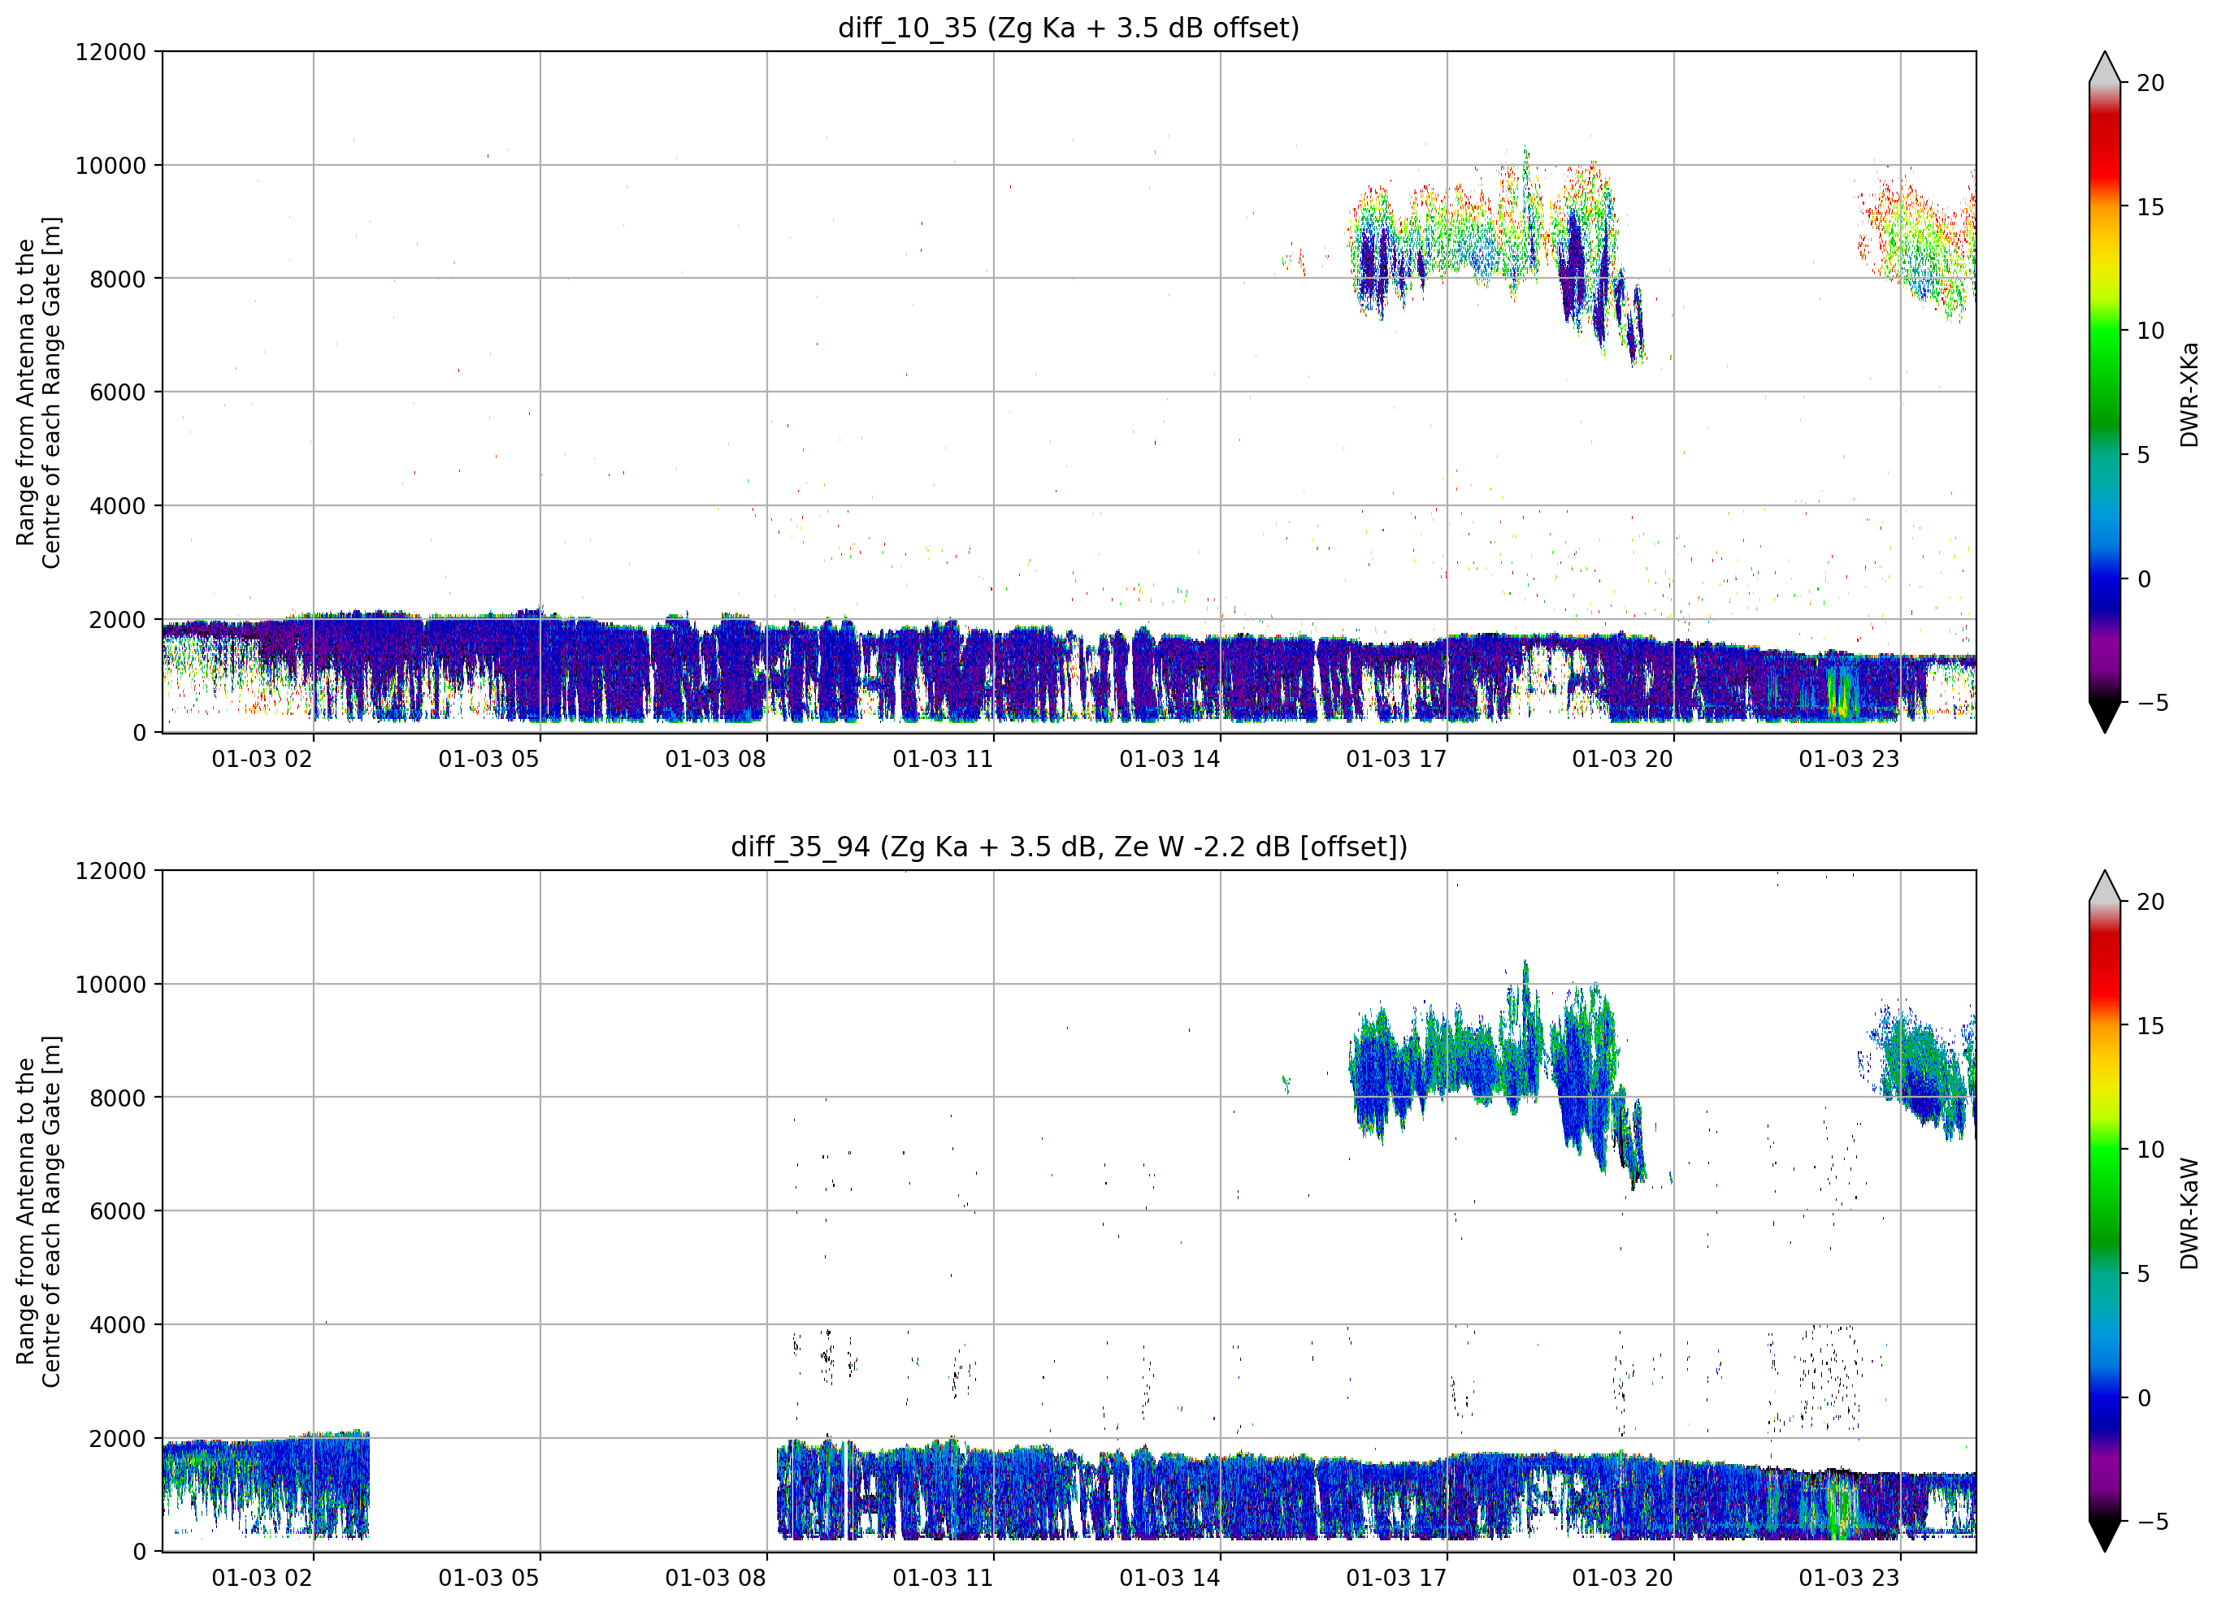Click the top colorbar tick label 10

click(2150, 331)
